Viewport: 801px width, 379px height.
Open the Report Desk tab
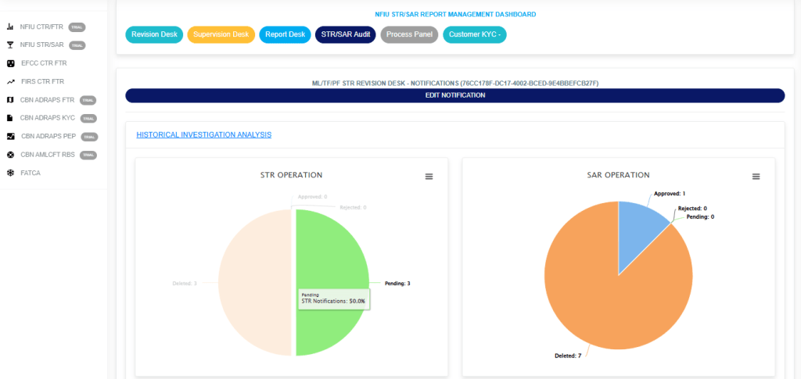pyautogui.click(x=285, y=34)
